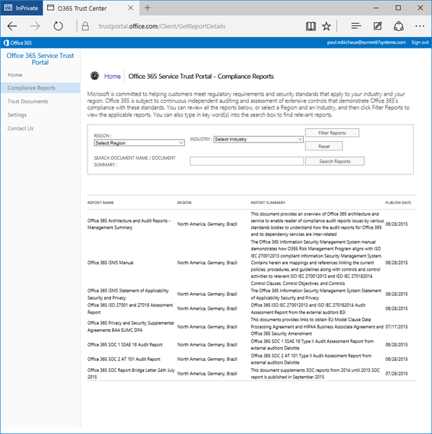The width and height of the screenshot is (432, 434).
Task: Open the More actions ellipsis menu
Action: [x=420, y=26]
